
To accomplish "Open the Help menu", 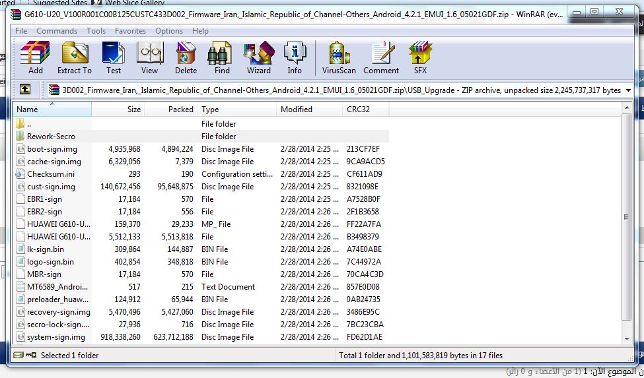I will tap(200, 31).
